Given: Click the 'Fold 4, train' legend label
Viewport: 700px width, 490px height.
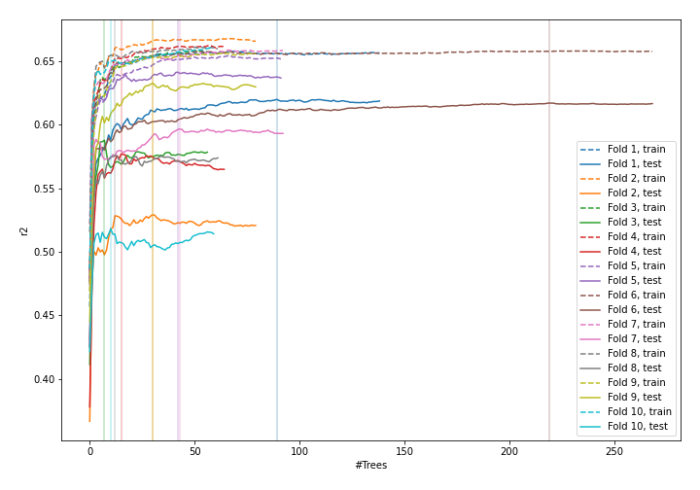Looking at the screenshot, I should point(636,236).
